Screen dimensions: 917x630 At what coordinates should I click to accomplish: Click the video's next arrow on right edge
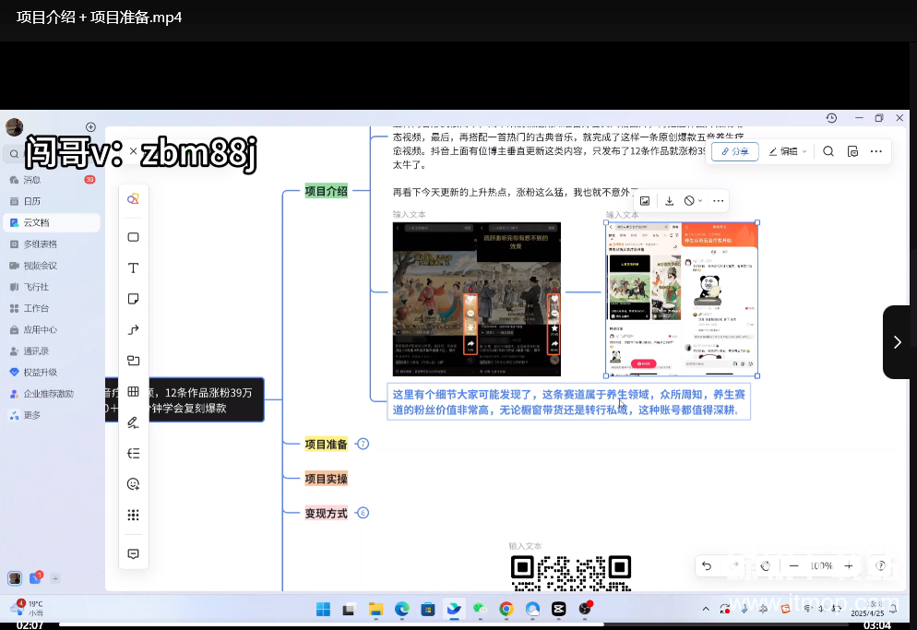tap(897, 342)
